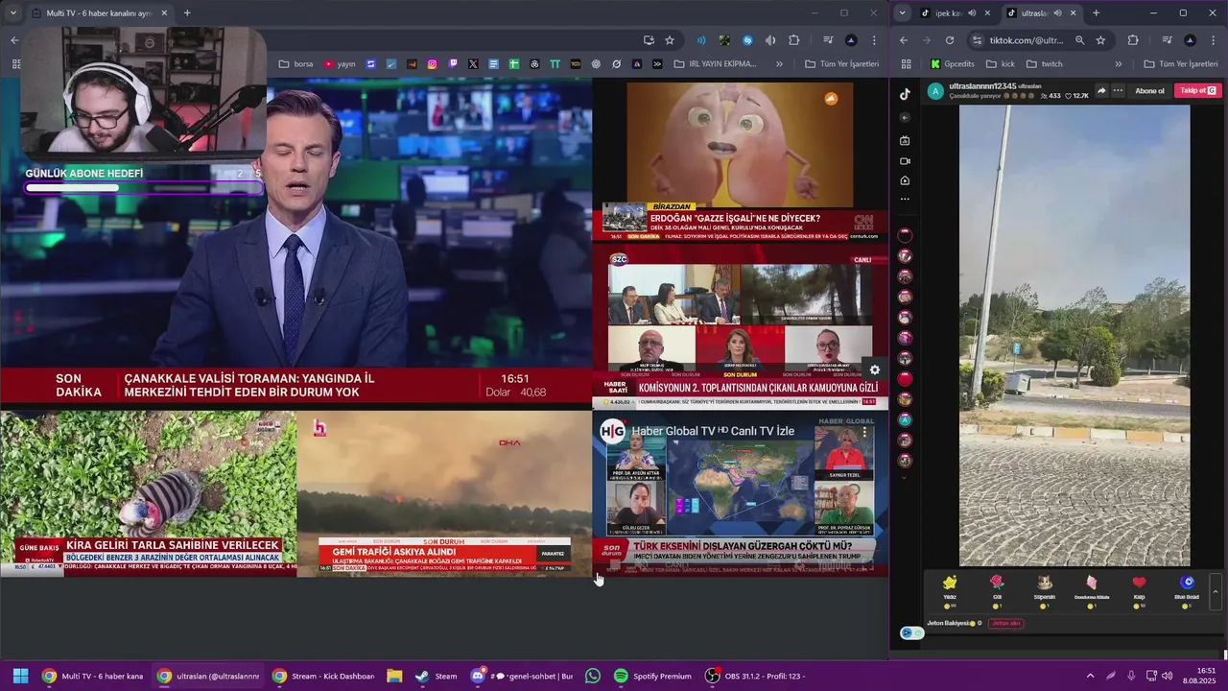1228x691 pixels.
Task: Click TikTok logo in sidebar
Action: pos(905,94)
